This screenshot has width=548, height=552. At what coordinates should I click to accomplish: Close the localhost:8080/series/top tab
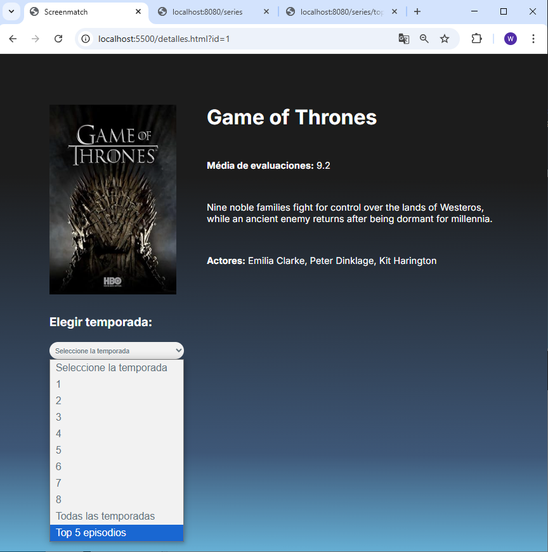click(395, 11)
